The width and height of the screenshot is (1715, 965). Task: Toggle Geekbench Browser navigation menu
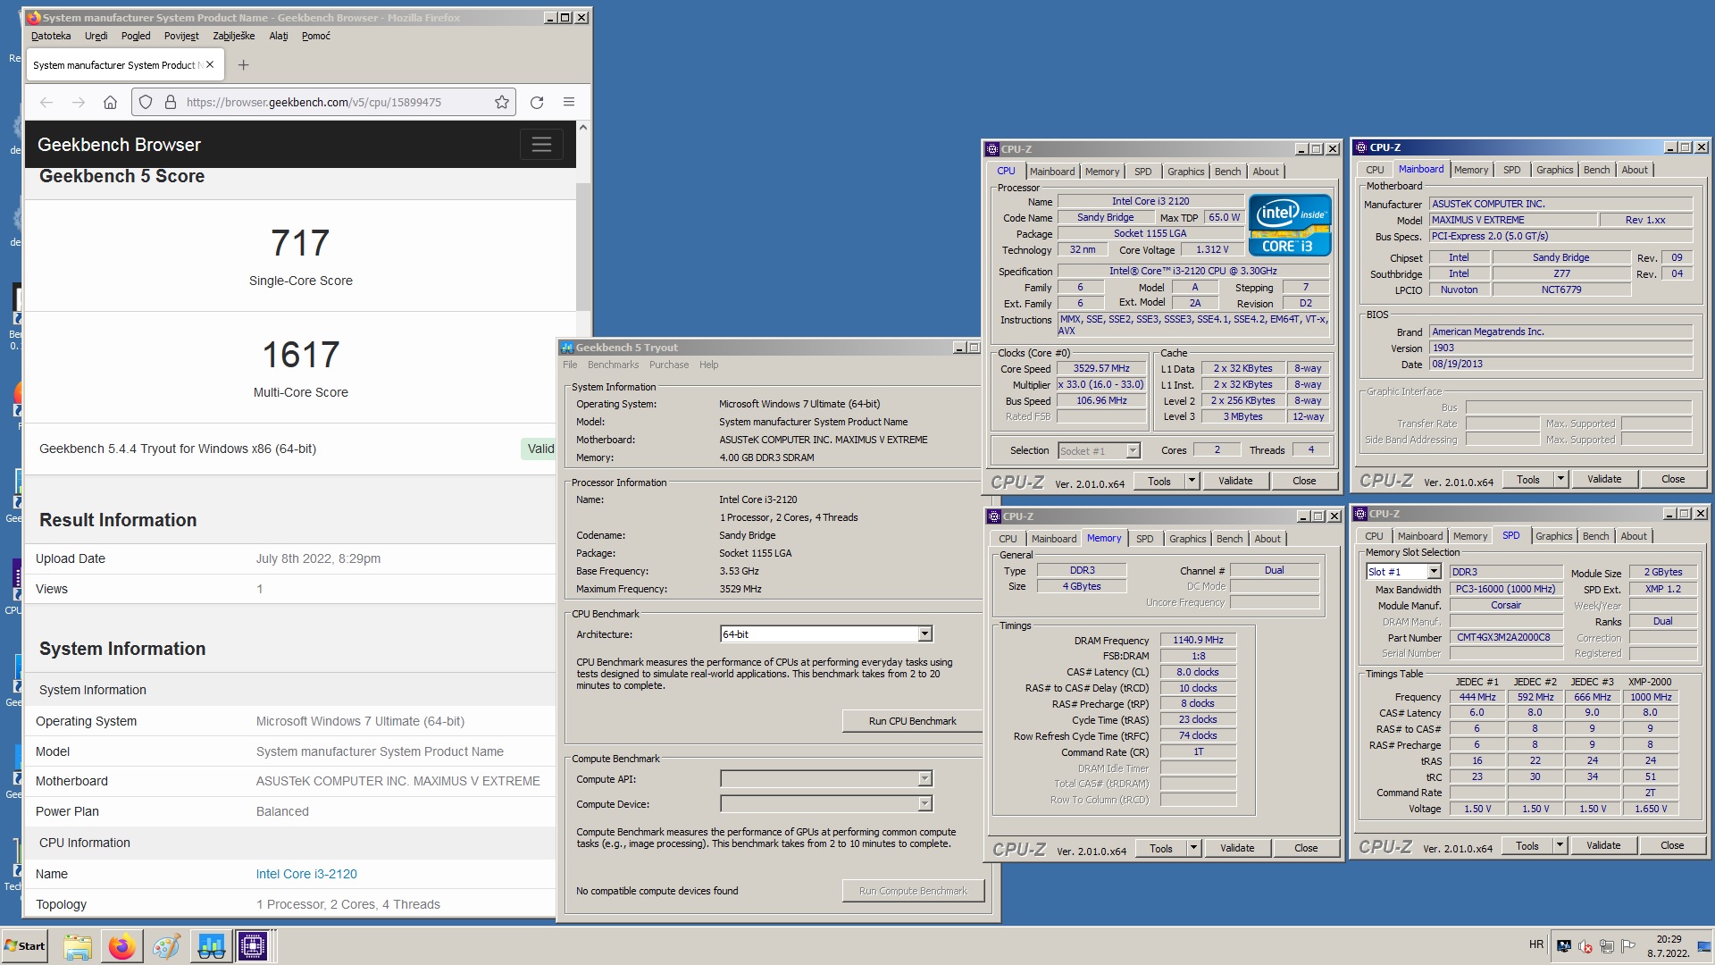(541, 144)
